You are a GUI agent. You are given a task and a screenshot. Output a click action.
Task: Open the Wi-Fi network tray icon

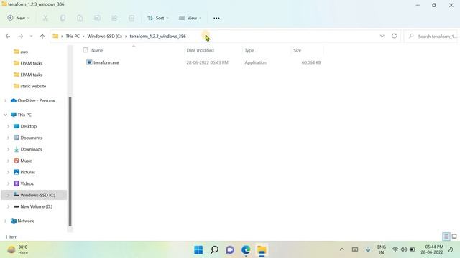pos(395,249)
